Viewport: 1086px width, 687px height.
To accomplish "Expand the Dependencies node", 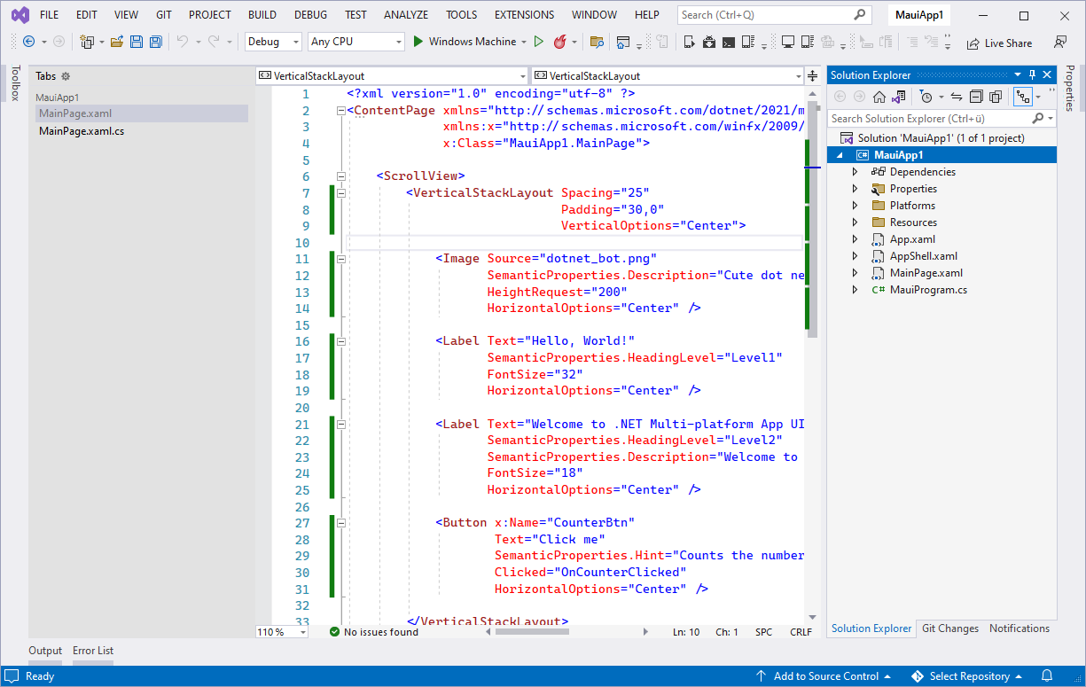I will (855, 172).
